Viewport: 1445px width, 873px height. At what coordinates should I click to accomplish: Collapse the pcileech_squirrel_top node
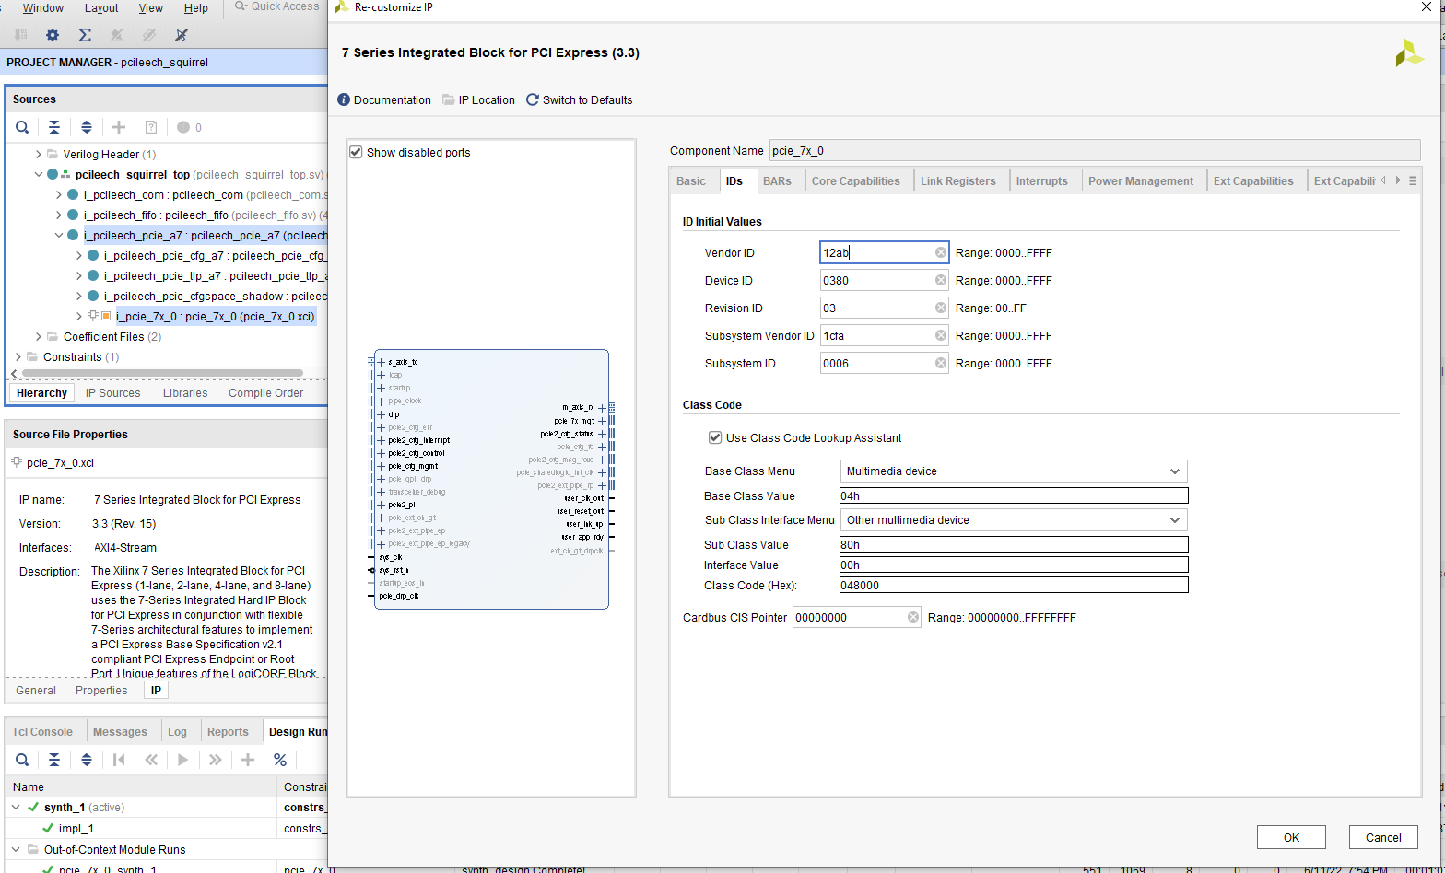point(38,174)
